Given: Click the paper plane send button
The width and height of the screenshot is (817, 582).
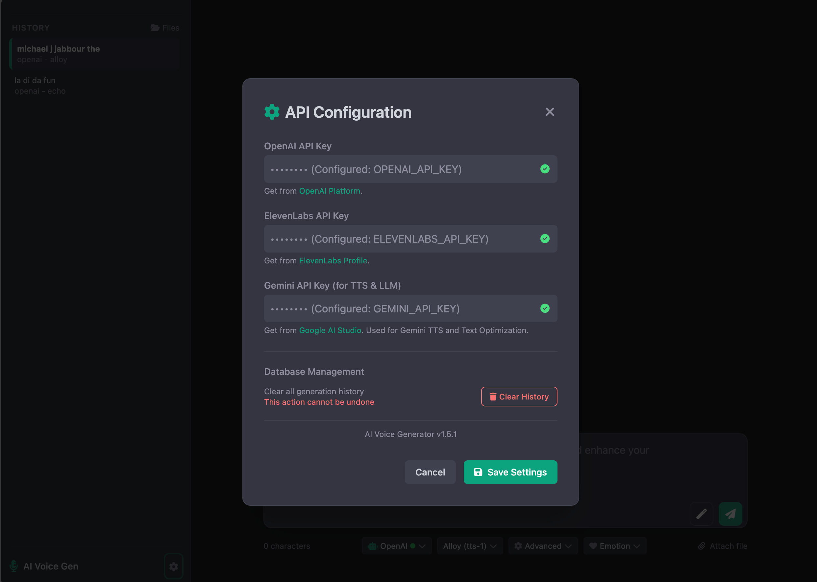Looking at the screenshot, I should point(730,514).
